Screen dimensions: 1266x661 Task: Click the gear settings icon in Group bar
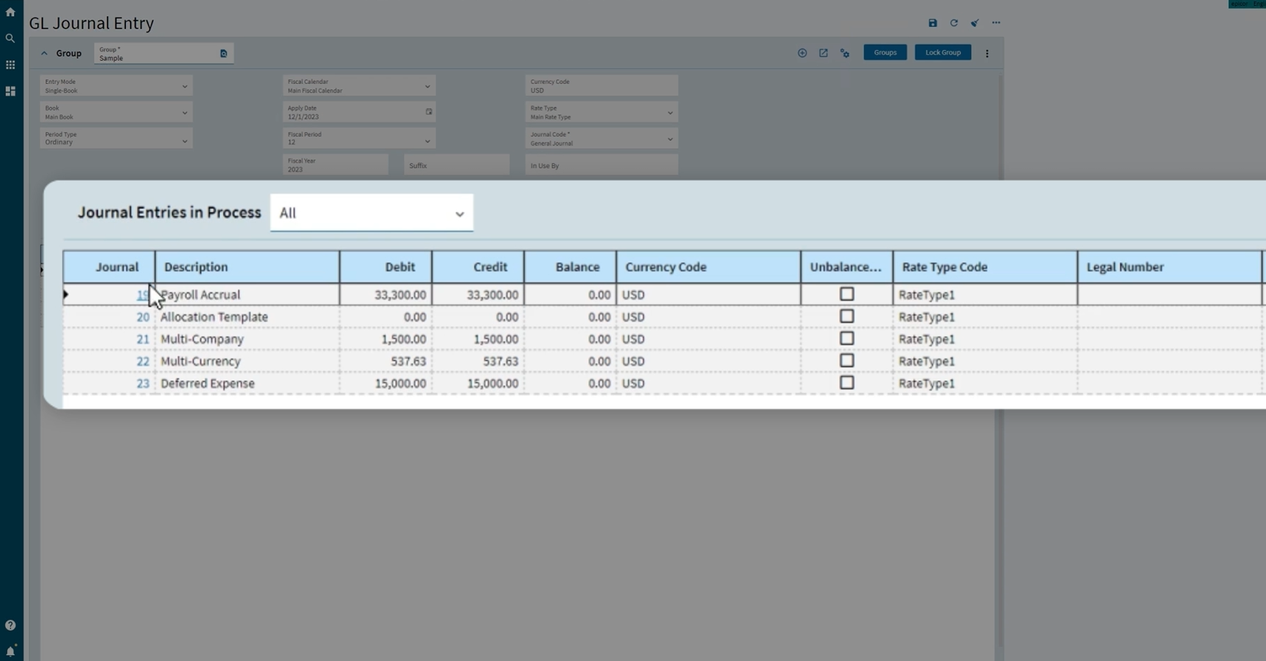[845, 53]
